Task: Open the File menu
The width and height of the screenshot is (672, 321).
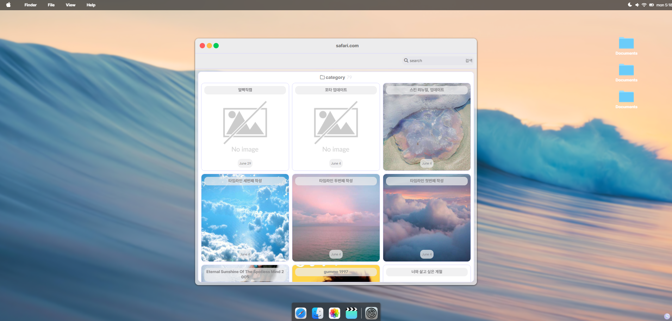Action: 51,5
